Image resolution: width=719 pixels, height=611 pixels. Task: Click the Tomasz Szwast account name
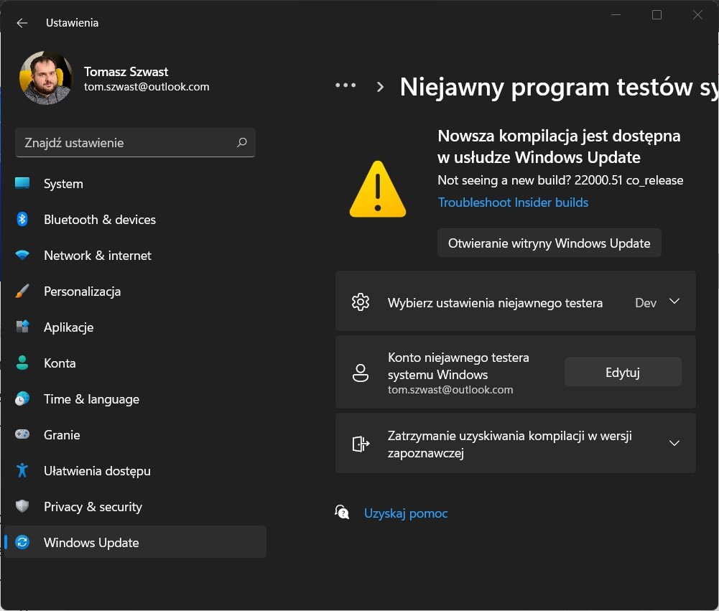tap(126, 72)
